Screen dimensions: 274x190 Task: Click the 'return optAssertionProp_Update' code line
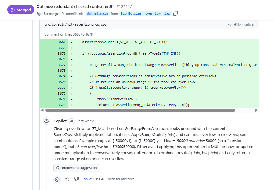(x=143, y=105)
